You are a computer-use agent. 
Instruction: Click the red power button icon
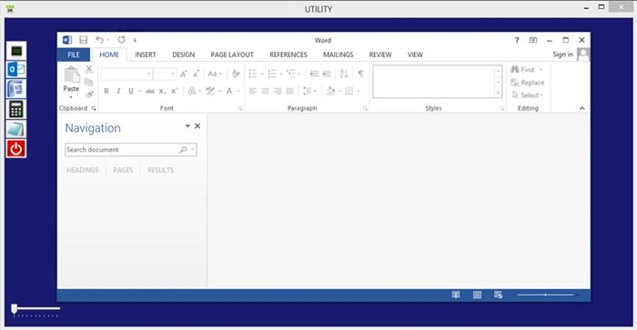pyautogui.click(x=16, y=148)
